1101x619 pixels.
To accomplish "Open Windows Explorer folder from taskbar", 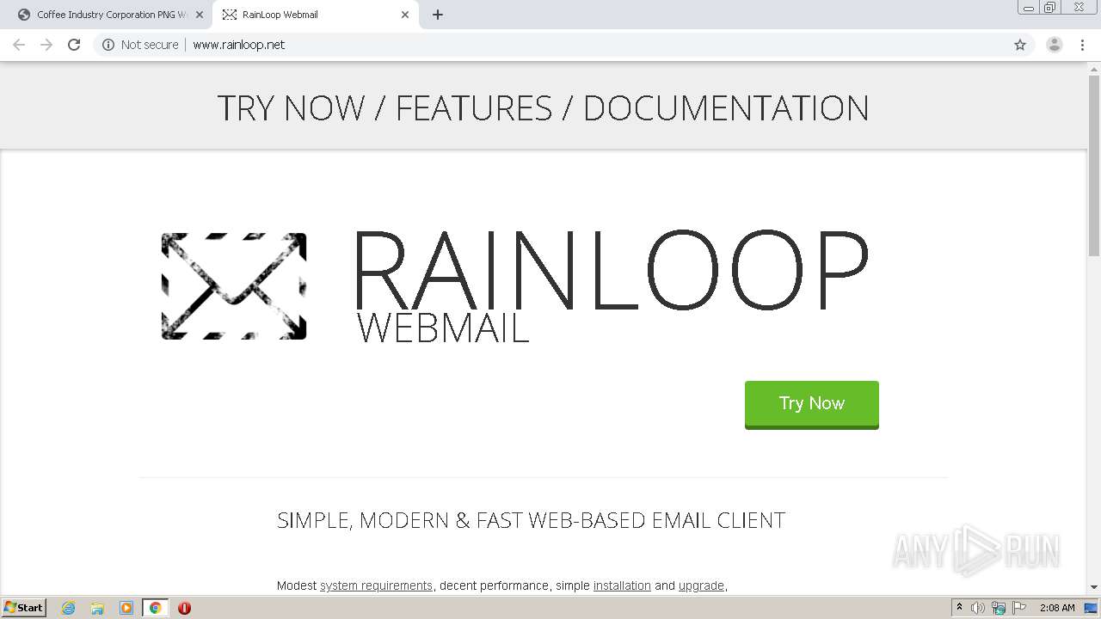I will pyautogui.click(x=97, y=608).
